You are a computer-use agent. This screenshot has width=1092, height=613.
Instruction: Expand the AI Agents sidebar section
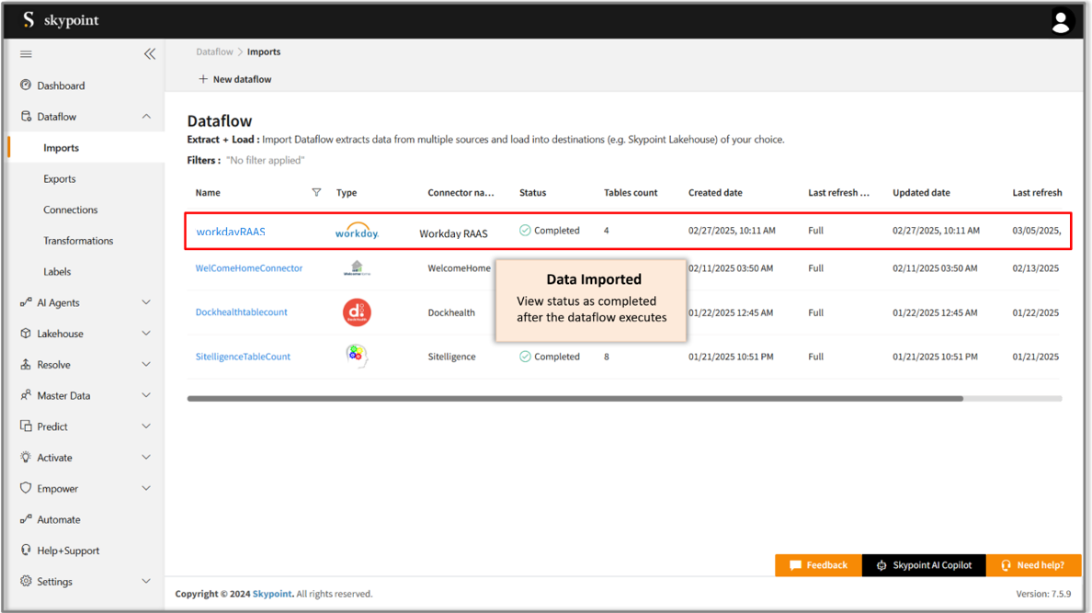click(x=146, y=302)
